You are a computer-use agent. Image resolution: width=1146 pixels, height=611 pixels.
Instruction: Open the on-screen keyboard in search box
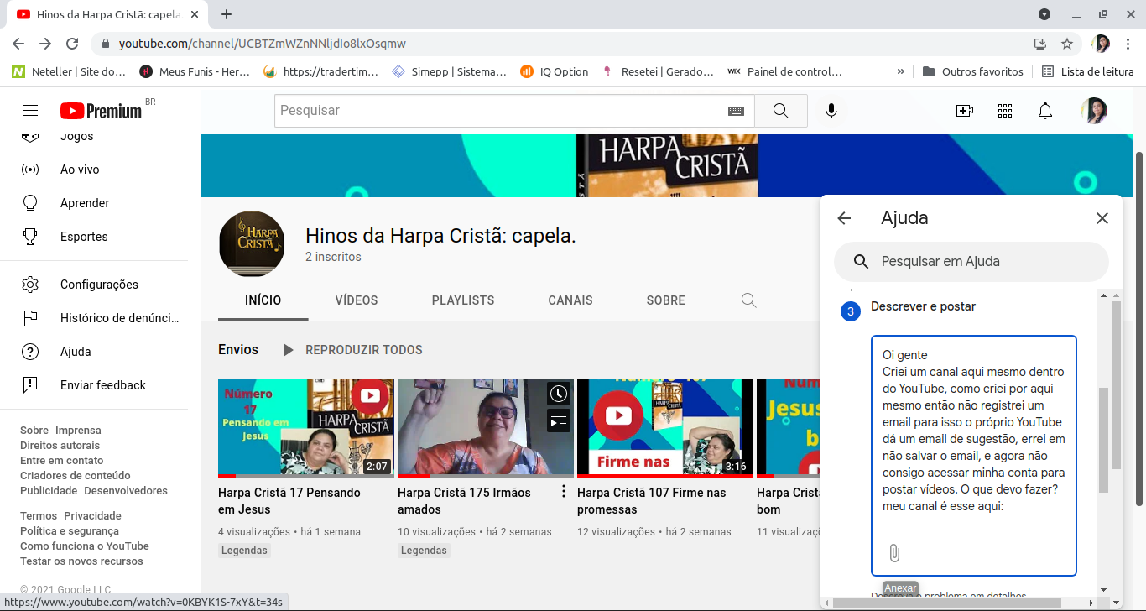point(736,111)
